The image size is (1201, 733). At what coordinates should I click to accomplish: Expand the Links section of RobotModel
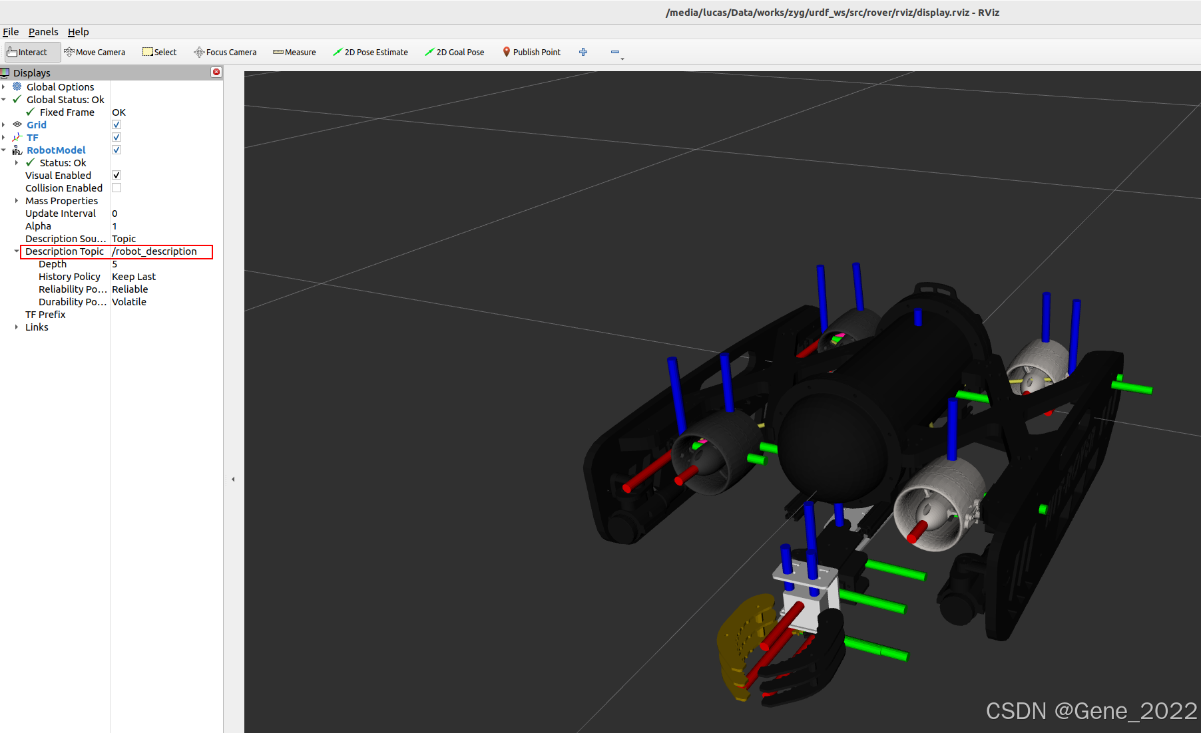(x=17, y=327)
